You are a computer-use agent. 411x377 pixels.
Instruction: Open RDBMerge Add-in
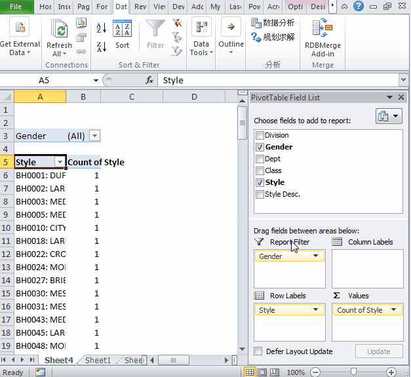tap(323, 38)
